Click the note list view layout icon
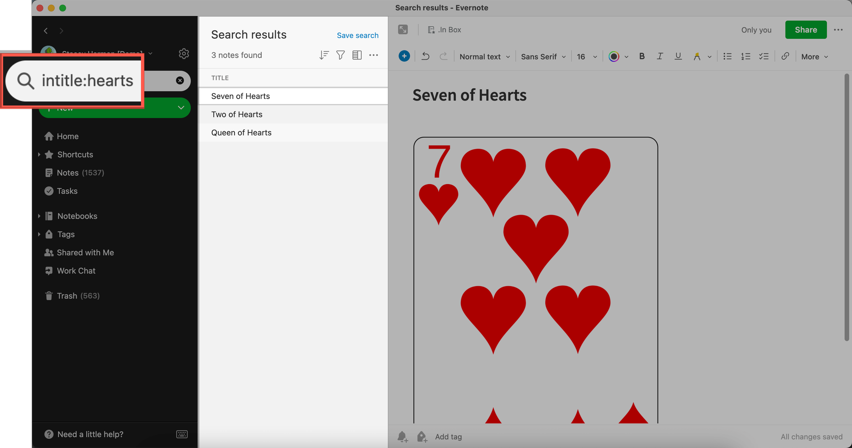The width and height of the screenshot is (852, 448). 357,55
